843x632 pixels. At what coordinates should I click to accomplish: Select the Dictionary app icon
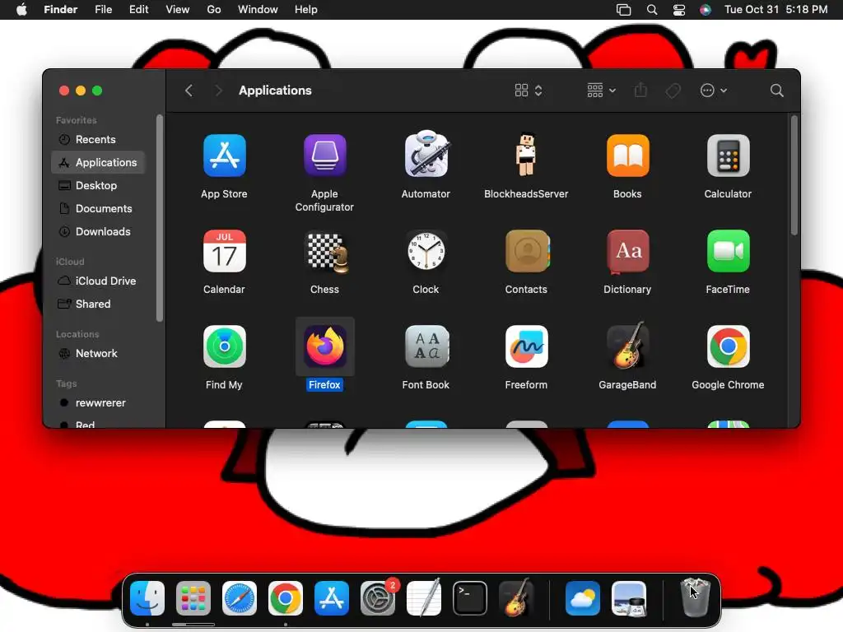pyautogui.click(x=627, y=251)
